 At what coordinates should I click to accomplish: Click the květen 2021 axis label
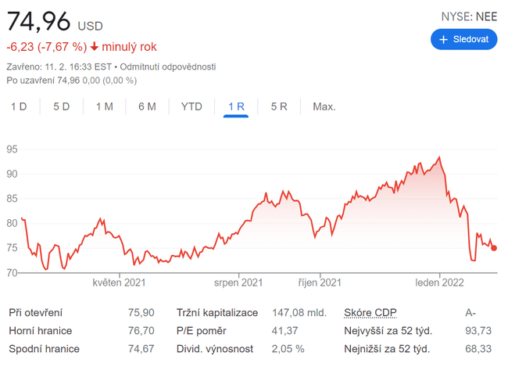point(119,282)
